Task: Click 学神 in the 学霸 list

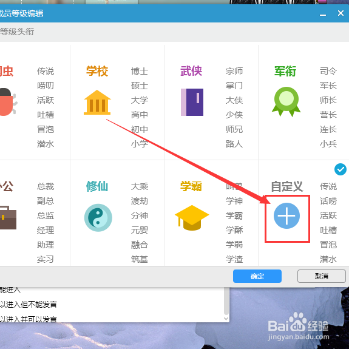Action: point(234,201)
